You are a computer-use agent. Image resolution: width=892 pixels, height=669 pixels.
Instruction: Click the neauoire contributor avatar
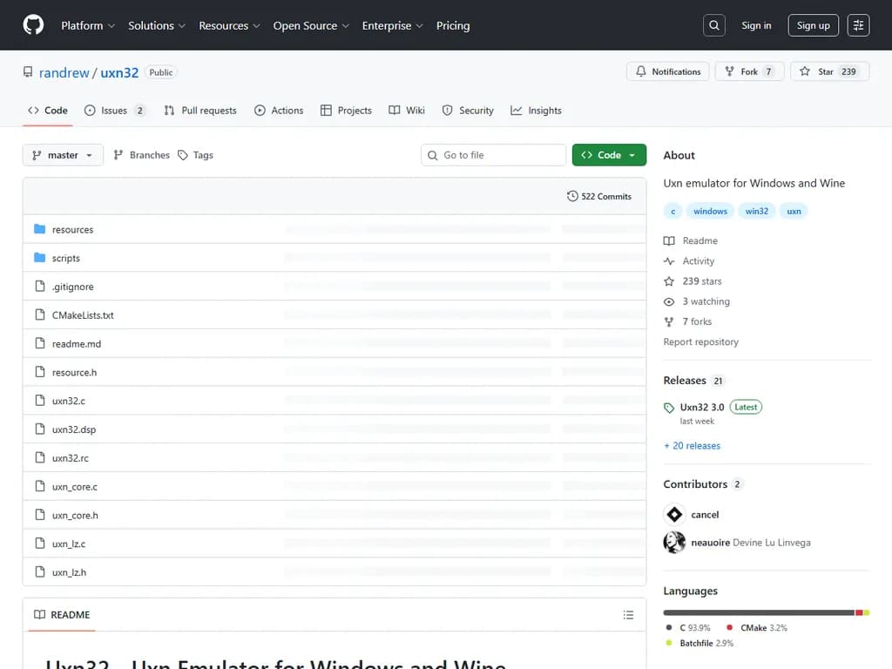(x=674, y=543)
